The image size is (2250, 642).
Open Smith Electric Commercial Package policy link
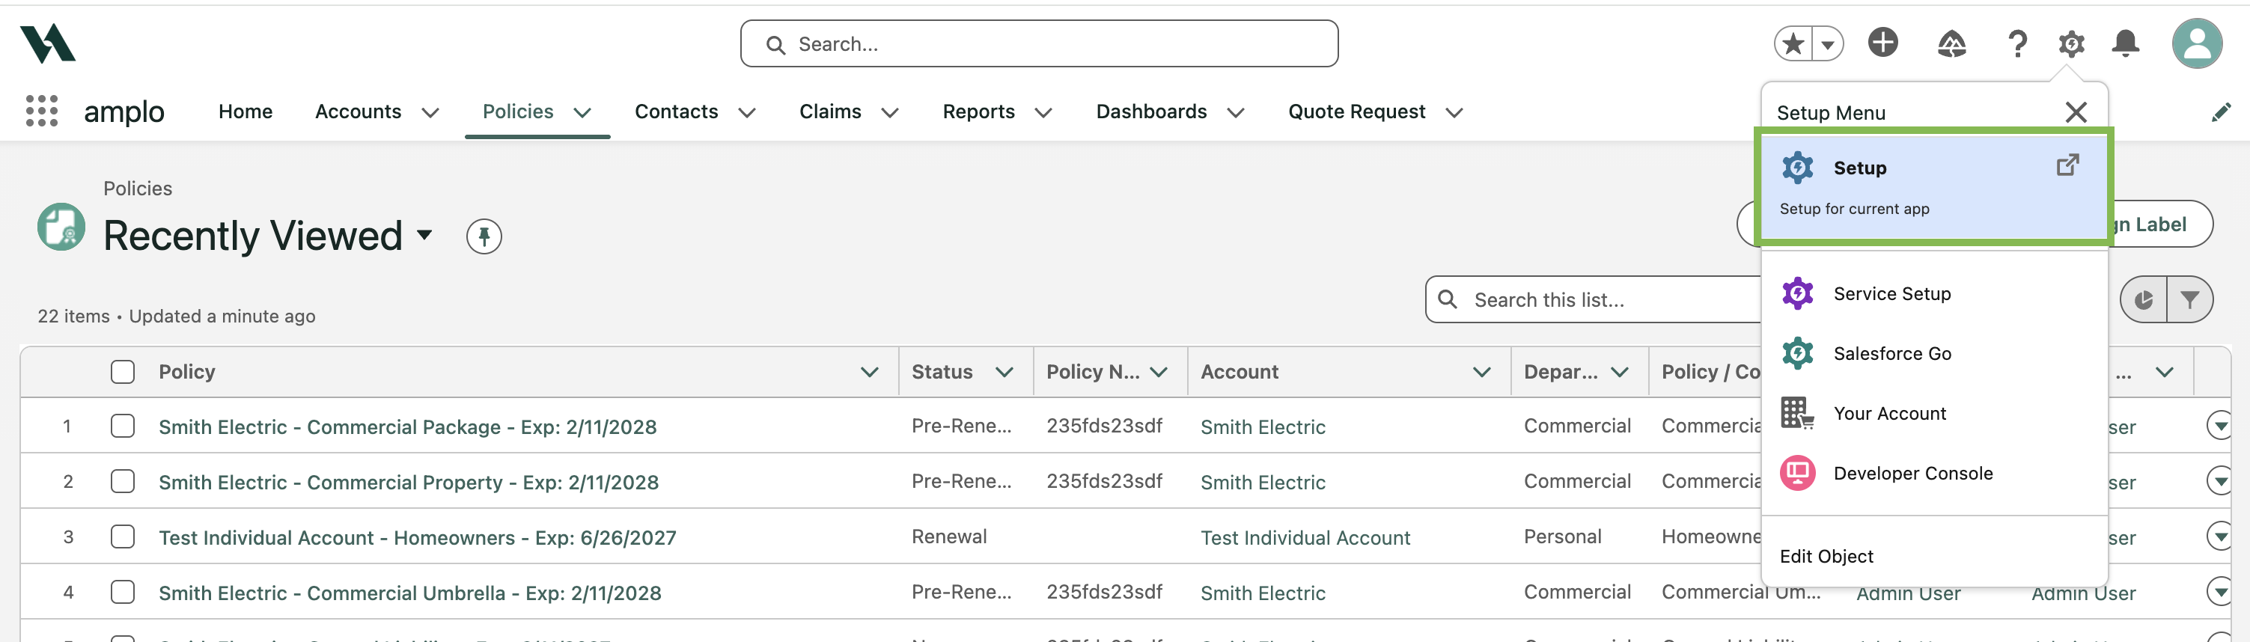click(x=407, y=427)
